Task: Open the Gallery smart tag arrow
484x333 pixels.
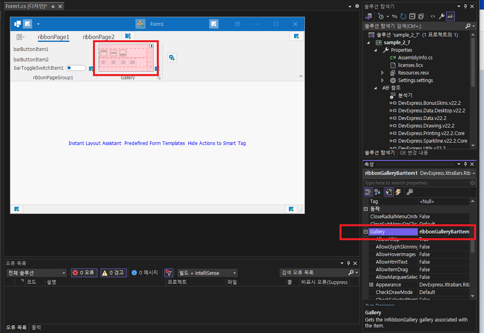Action: 152,46
